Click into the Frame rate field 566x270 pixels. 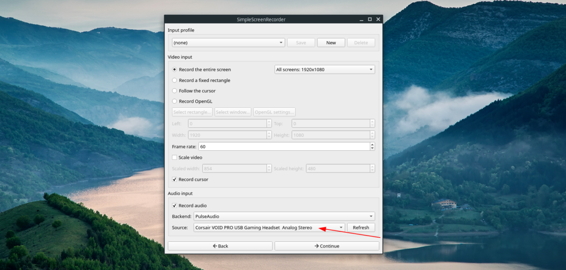tap(283, 147)
